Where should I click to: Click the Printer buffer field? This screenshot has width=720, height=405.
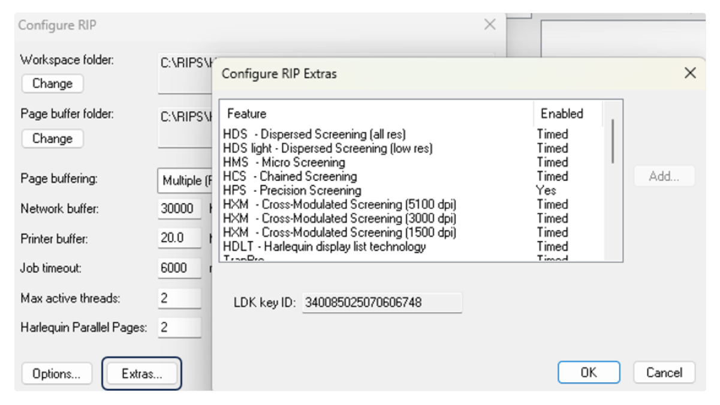(179, 238)
